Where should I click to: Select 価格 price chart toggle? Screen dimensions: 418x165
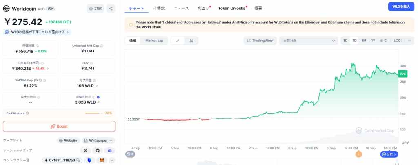(133, 41)
